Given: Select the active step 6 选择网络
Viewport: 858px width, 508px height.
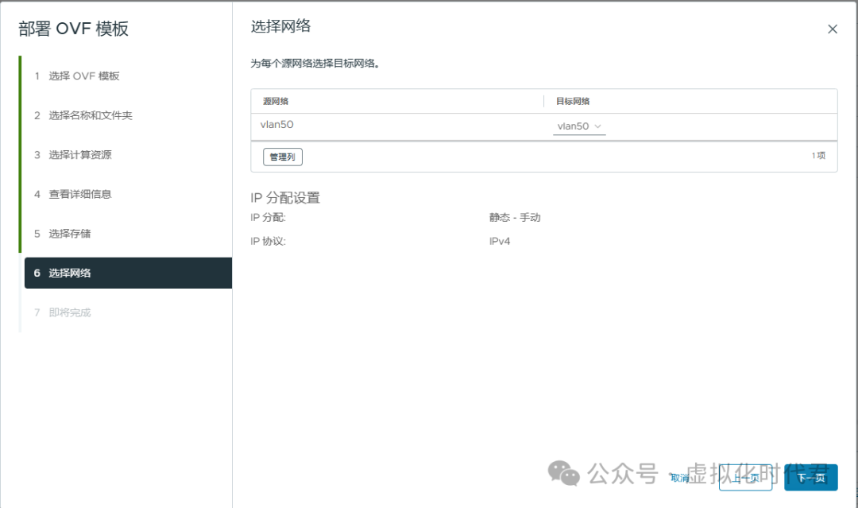Looking at the screenshot, I should [x=72, y=273].
